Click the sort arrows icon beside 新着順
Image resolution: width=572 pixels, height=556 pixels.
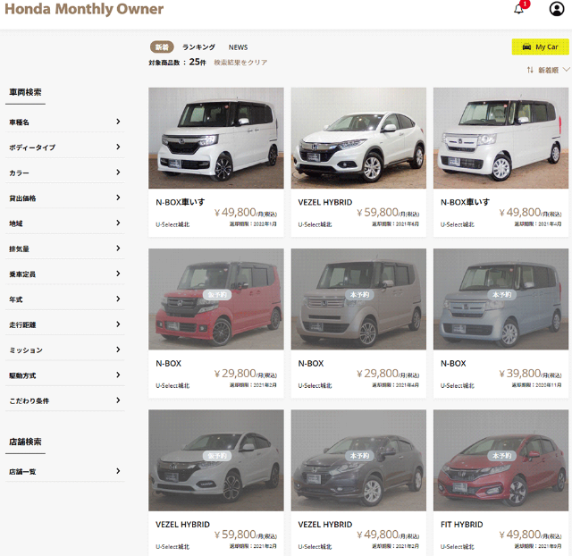(x=530, y=70)
